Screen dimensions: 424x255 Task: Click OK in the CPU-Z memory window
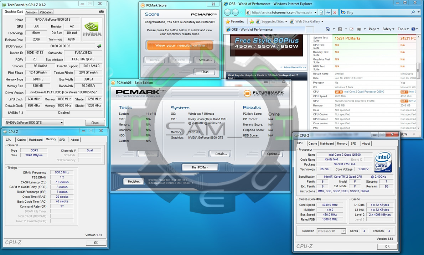click(x=96, y=243)
